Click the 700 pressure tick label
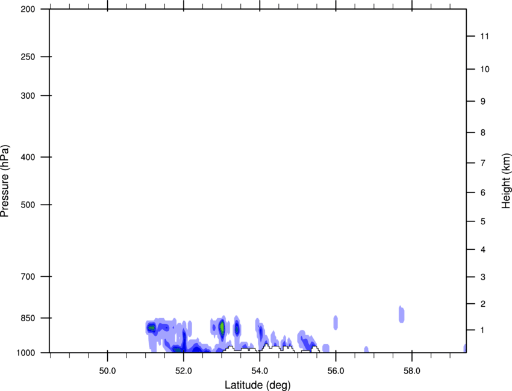The image size is (512, 391). (28, 277)
